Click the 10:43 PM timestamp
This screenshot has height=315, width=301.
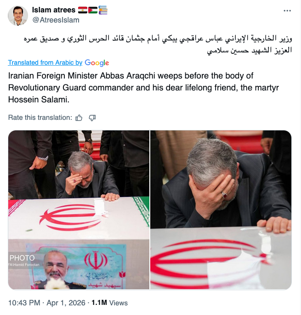pos(24,303)
